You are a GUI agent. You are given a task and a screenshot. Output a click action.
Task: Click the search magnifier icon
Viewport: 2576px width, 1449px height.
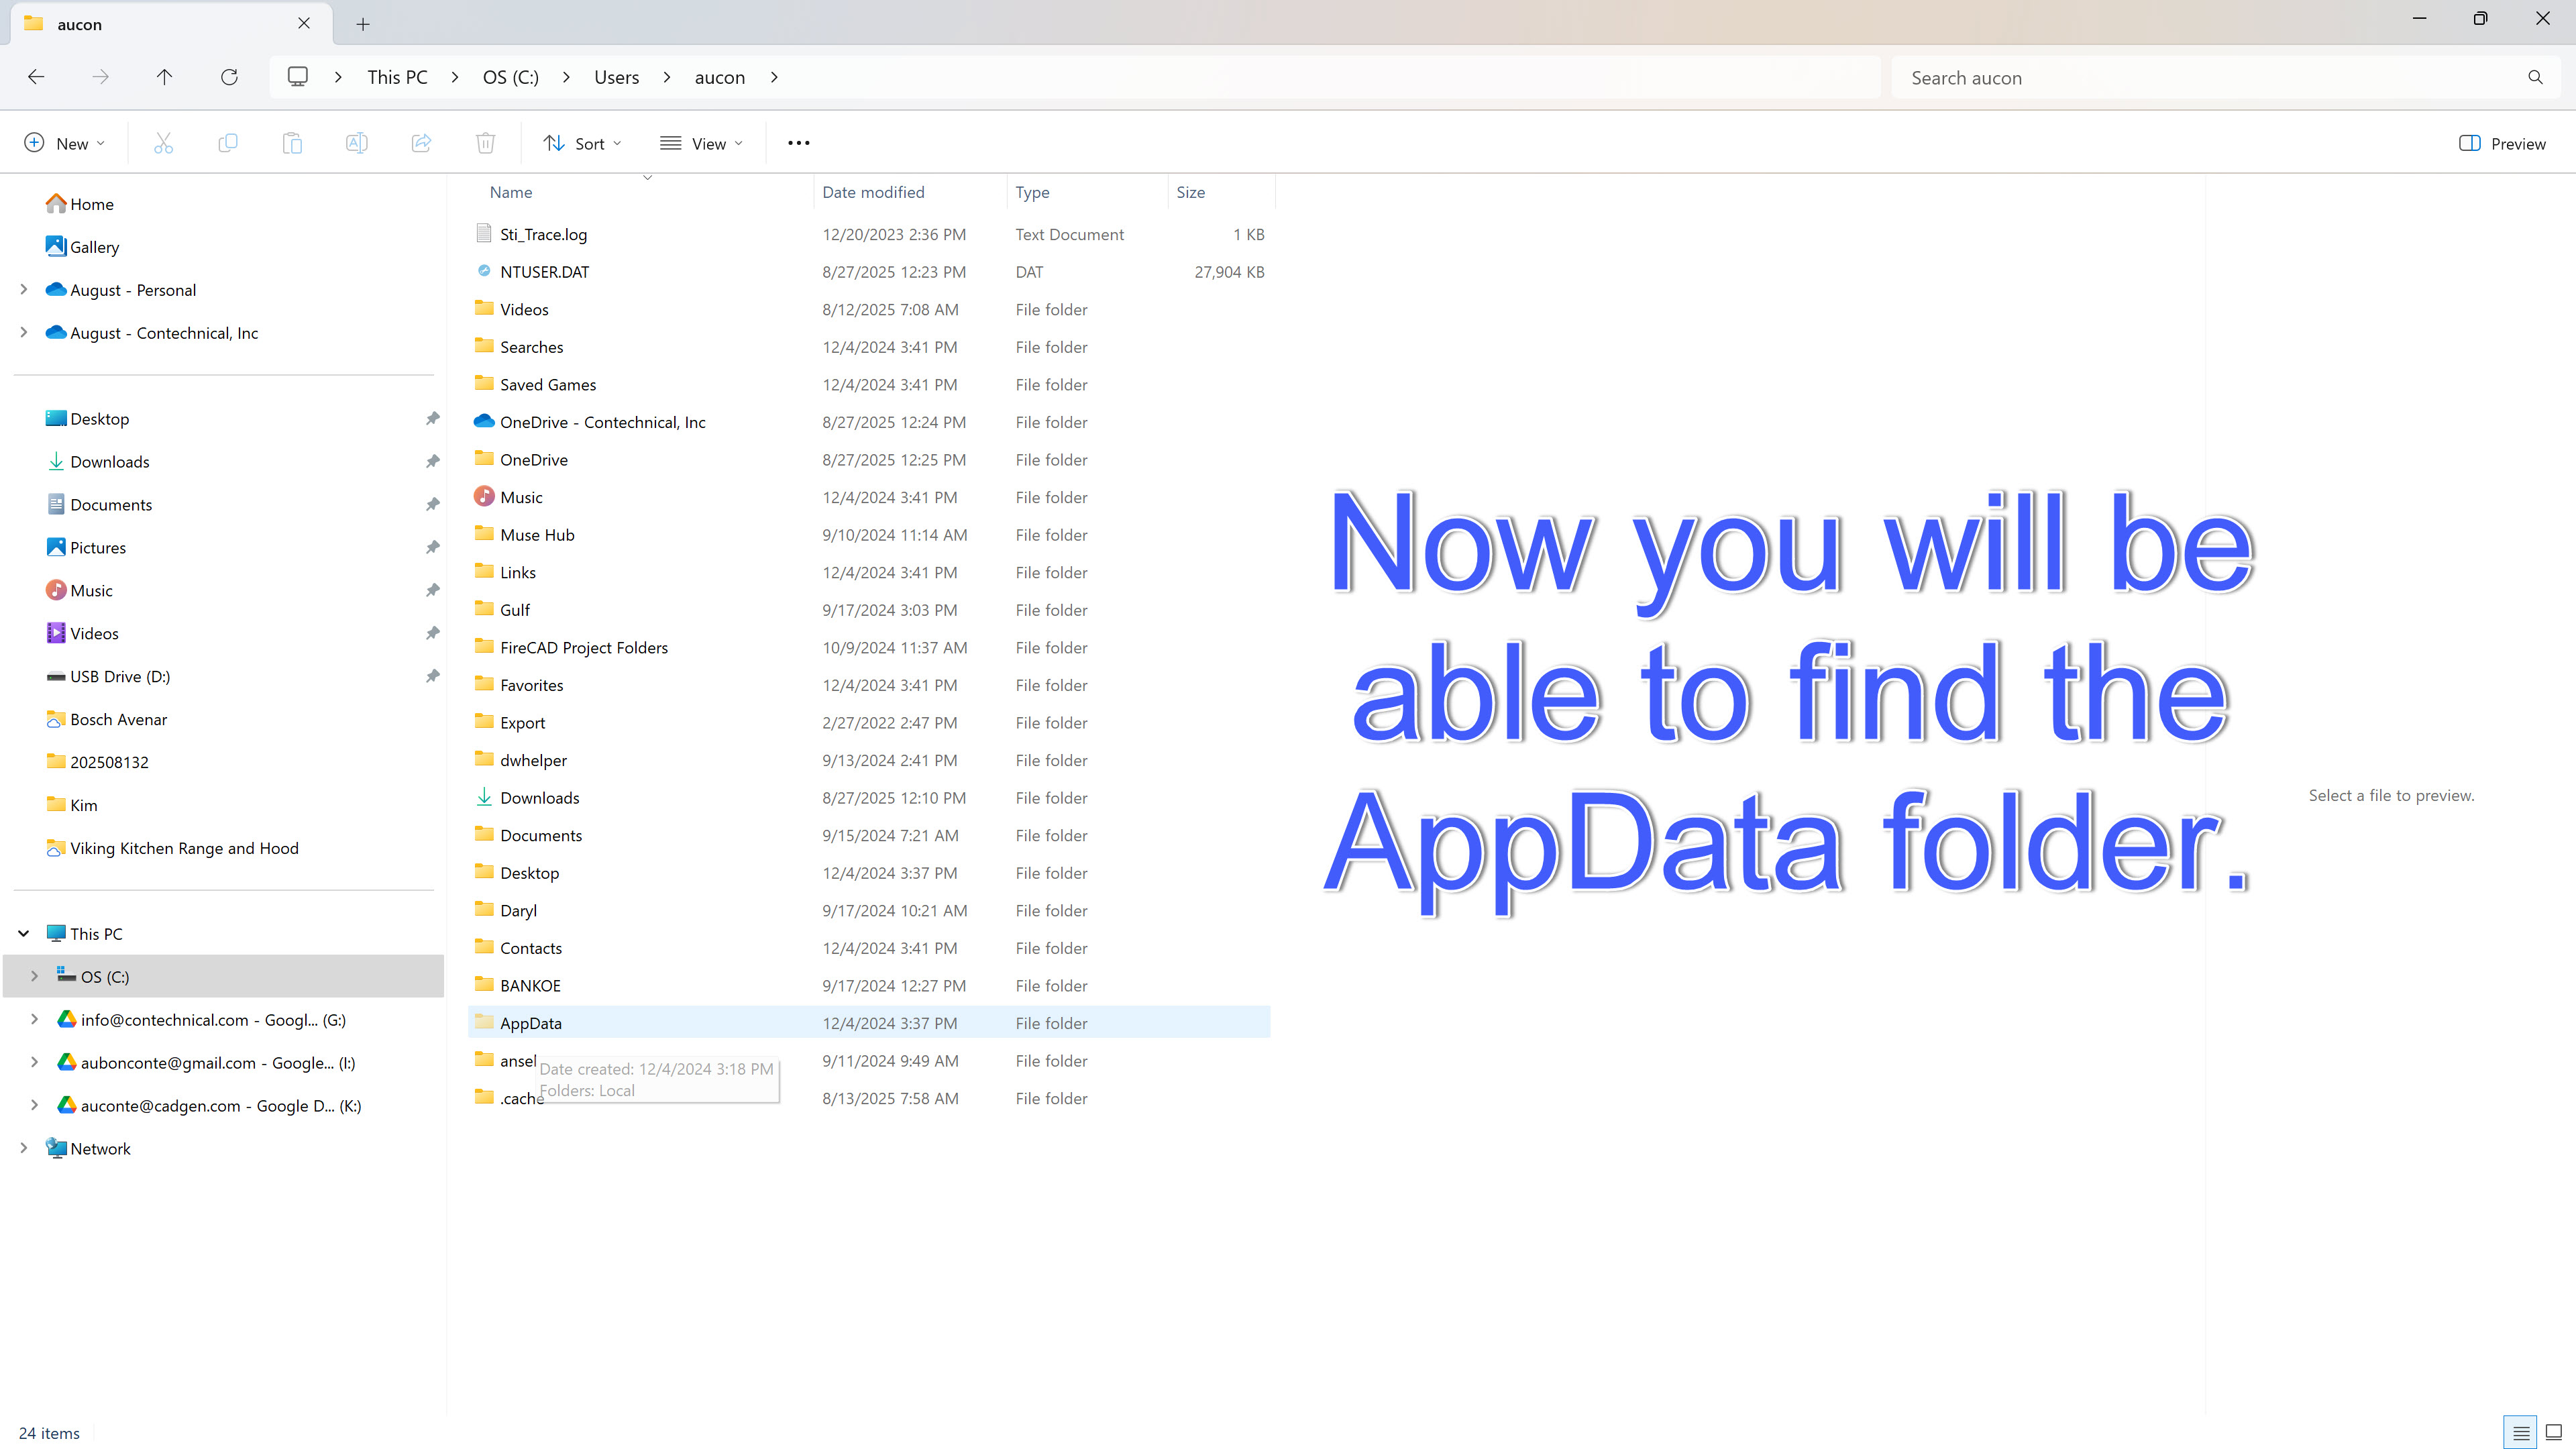2535,77
